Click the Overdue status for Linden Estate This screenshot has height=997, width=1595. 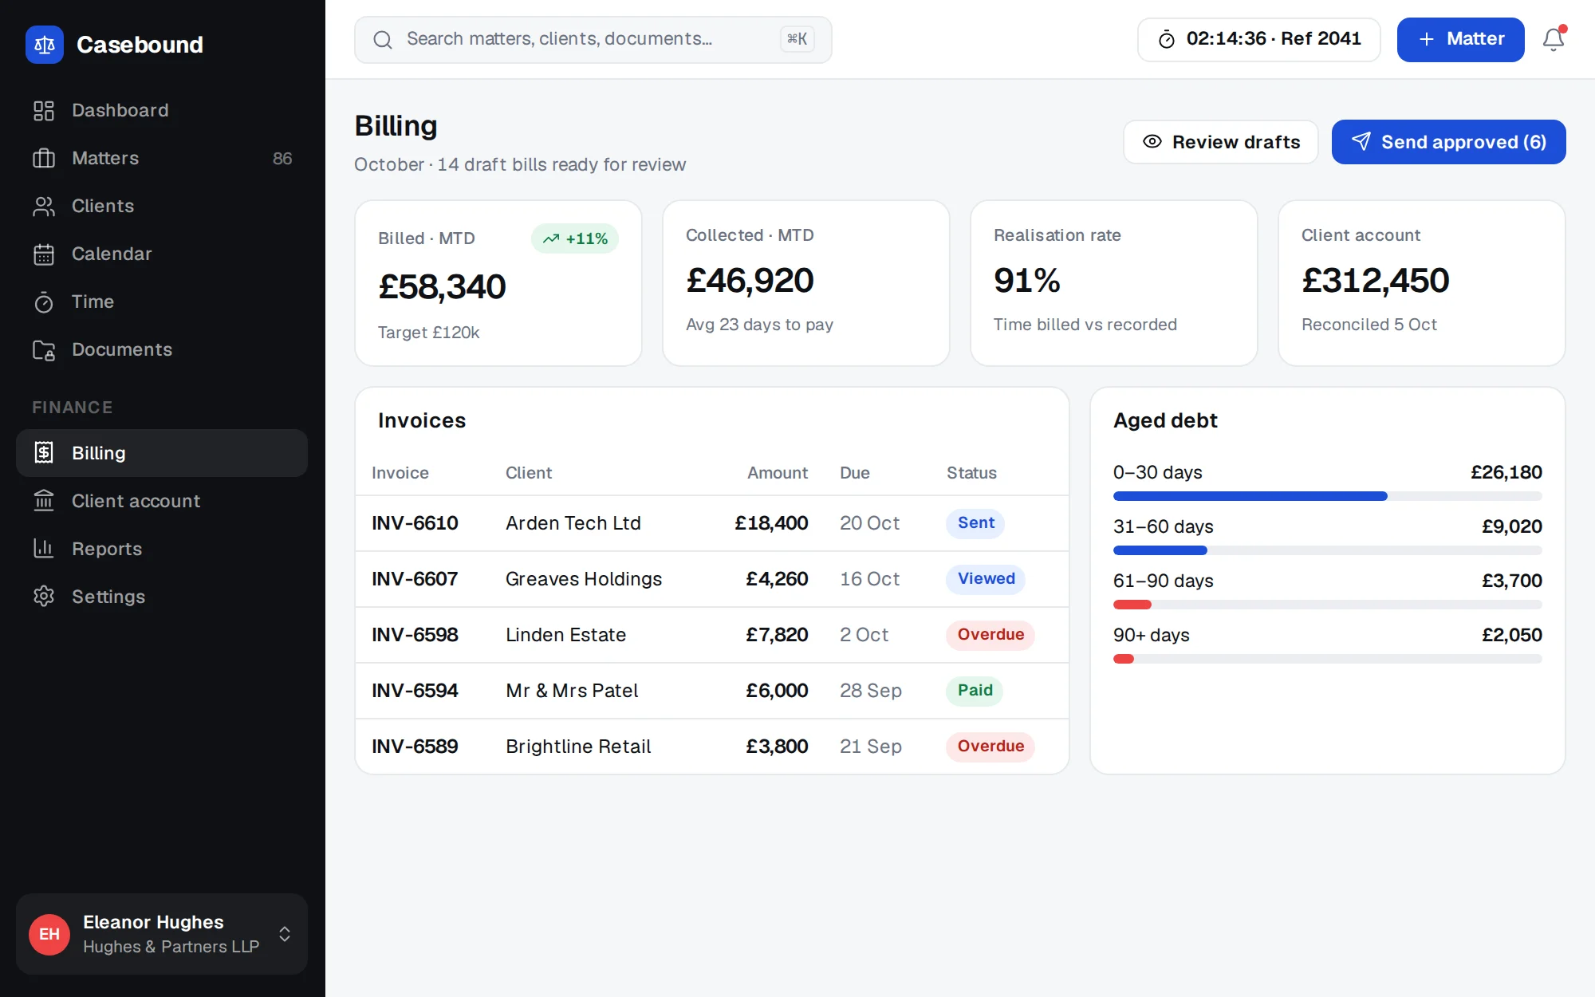990,635
